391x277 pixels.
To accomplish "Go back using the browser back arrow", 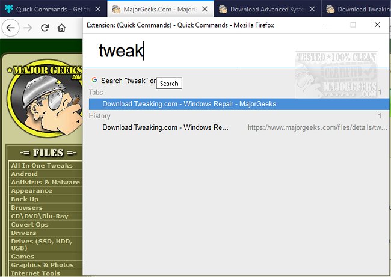I will (x=10, y=28).
